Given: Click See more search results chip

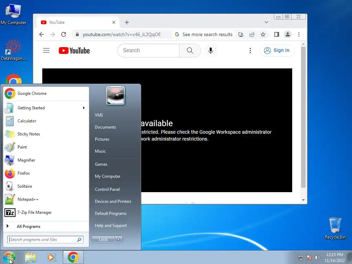Looking at the screenshot, I should [204, 34].
